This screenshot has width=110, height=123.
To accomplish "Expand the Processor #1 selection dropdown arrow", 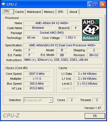I will [51, 100].
